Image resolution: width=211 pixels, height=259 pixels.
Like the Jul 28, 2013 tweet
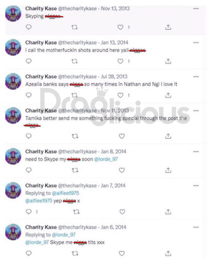click(x=120, y=95)
